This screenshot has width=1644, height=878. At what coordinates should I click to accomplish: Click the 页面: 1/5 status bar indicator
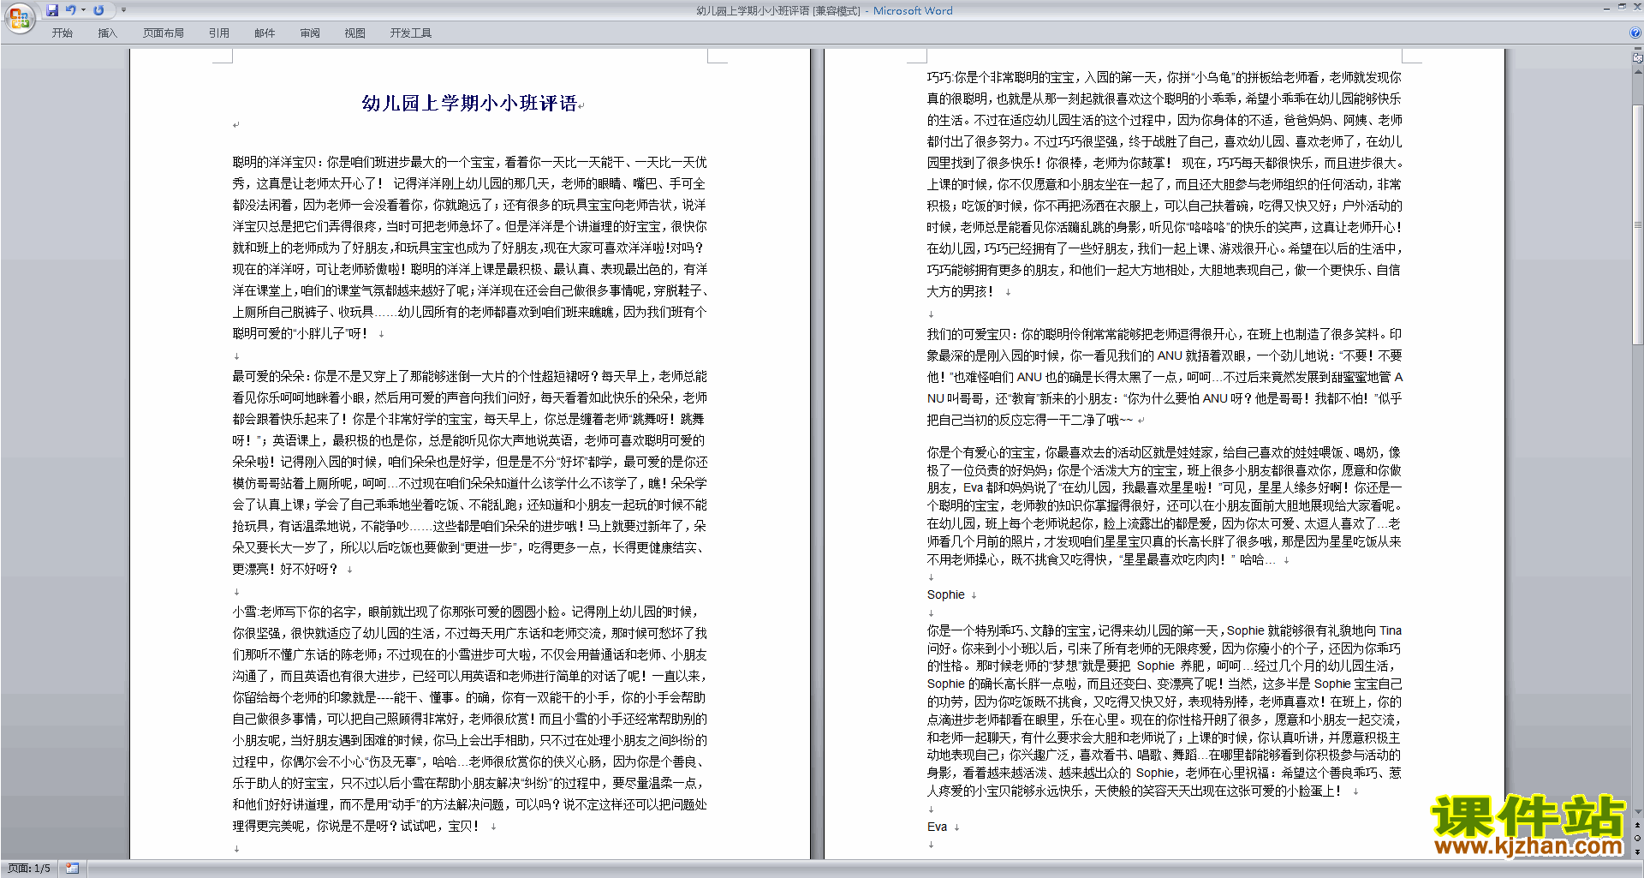coord(29,869)
